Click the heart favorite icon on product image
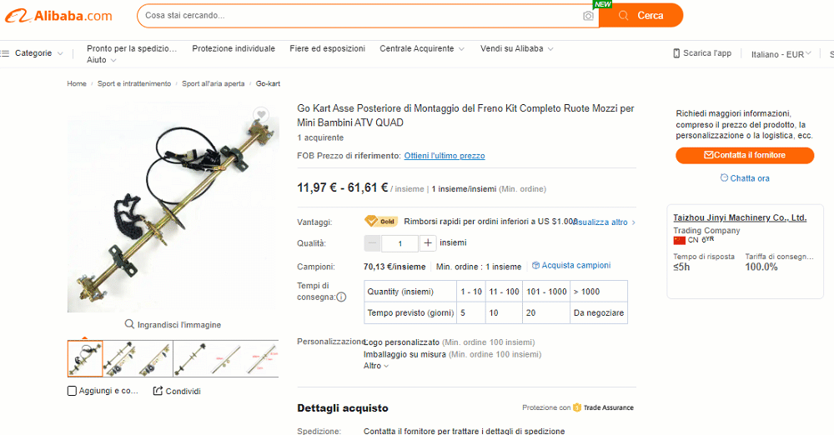This screenshot has height=435, width=834. click(x=260, y=114)
